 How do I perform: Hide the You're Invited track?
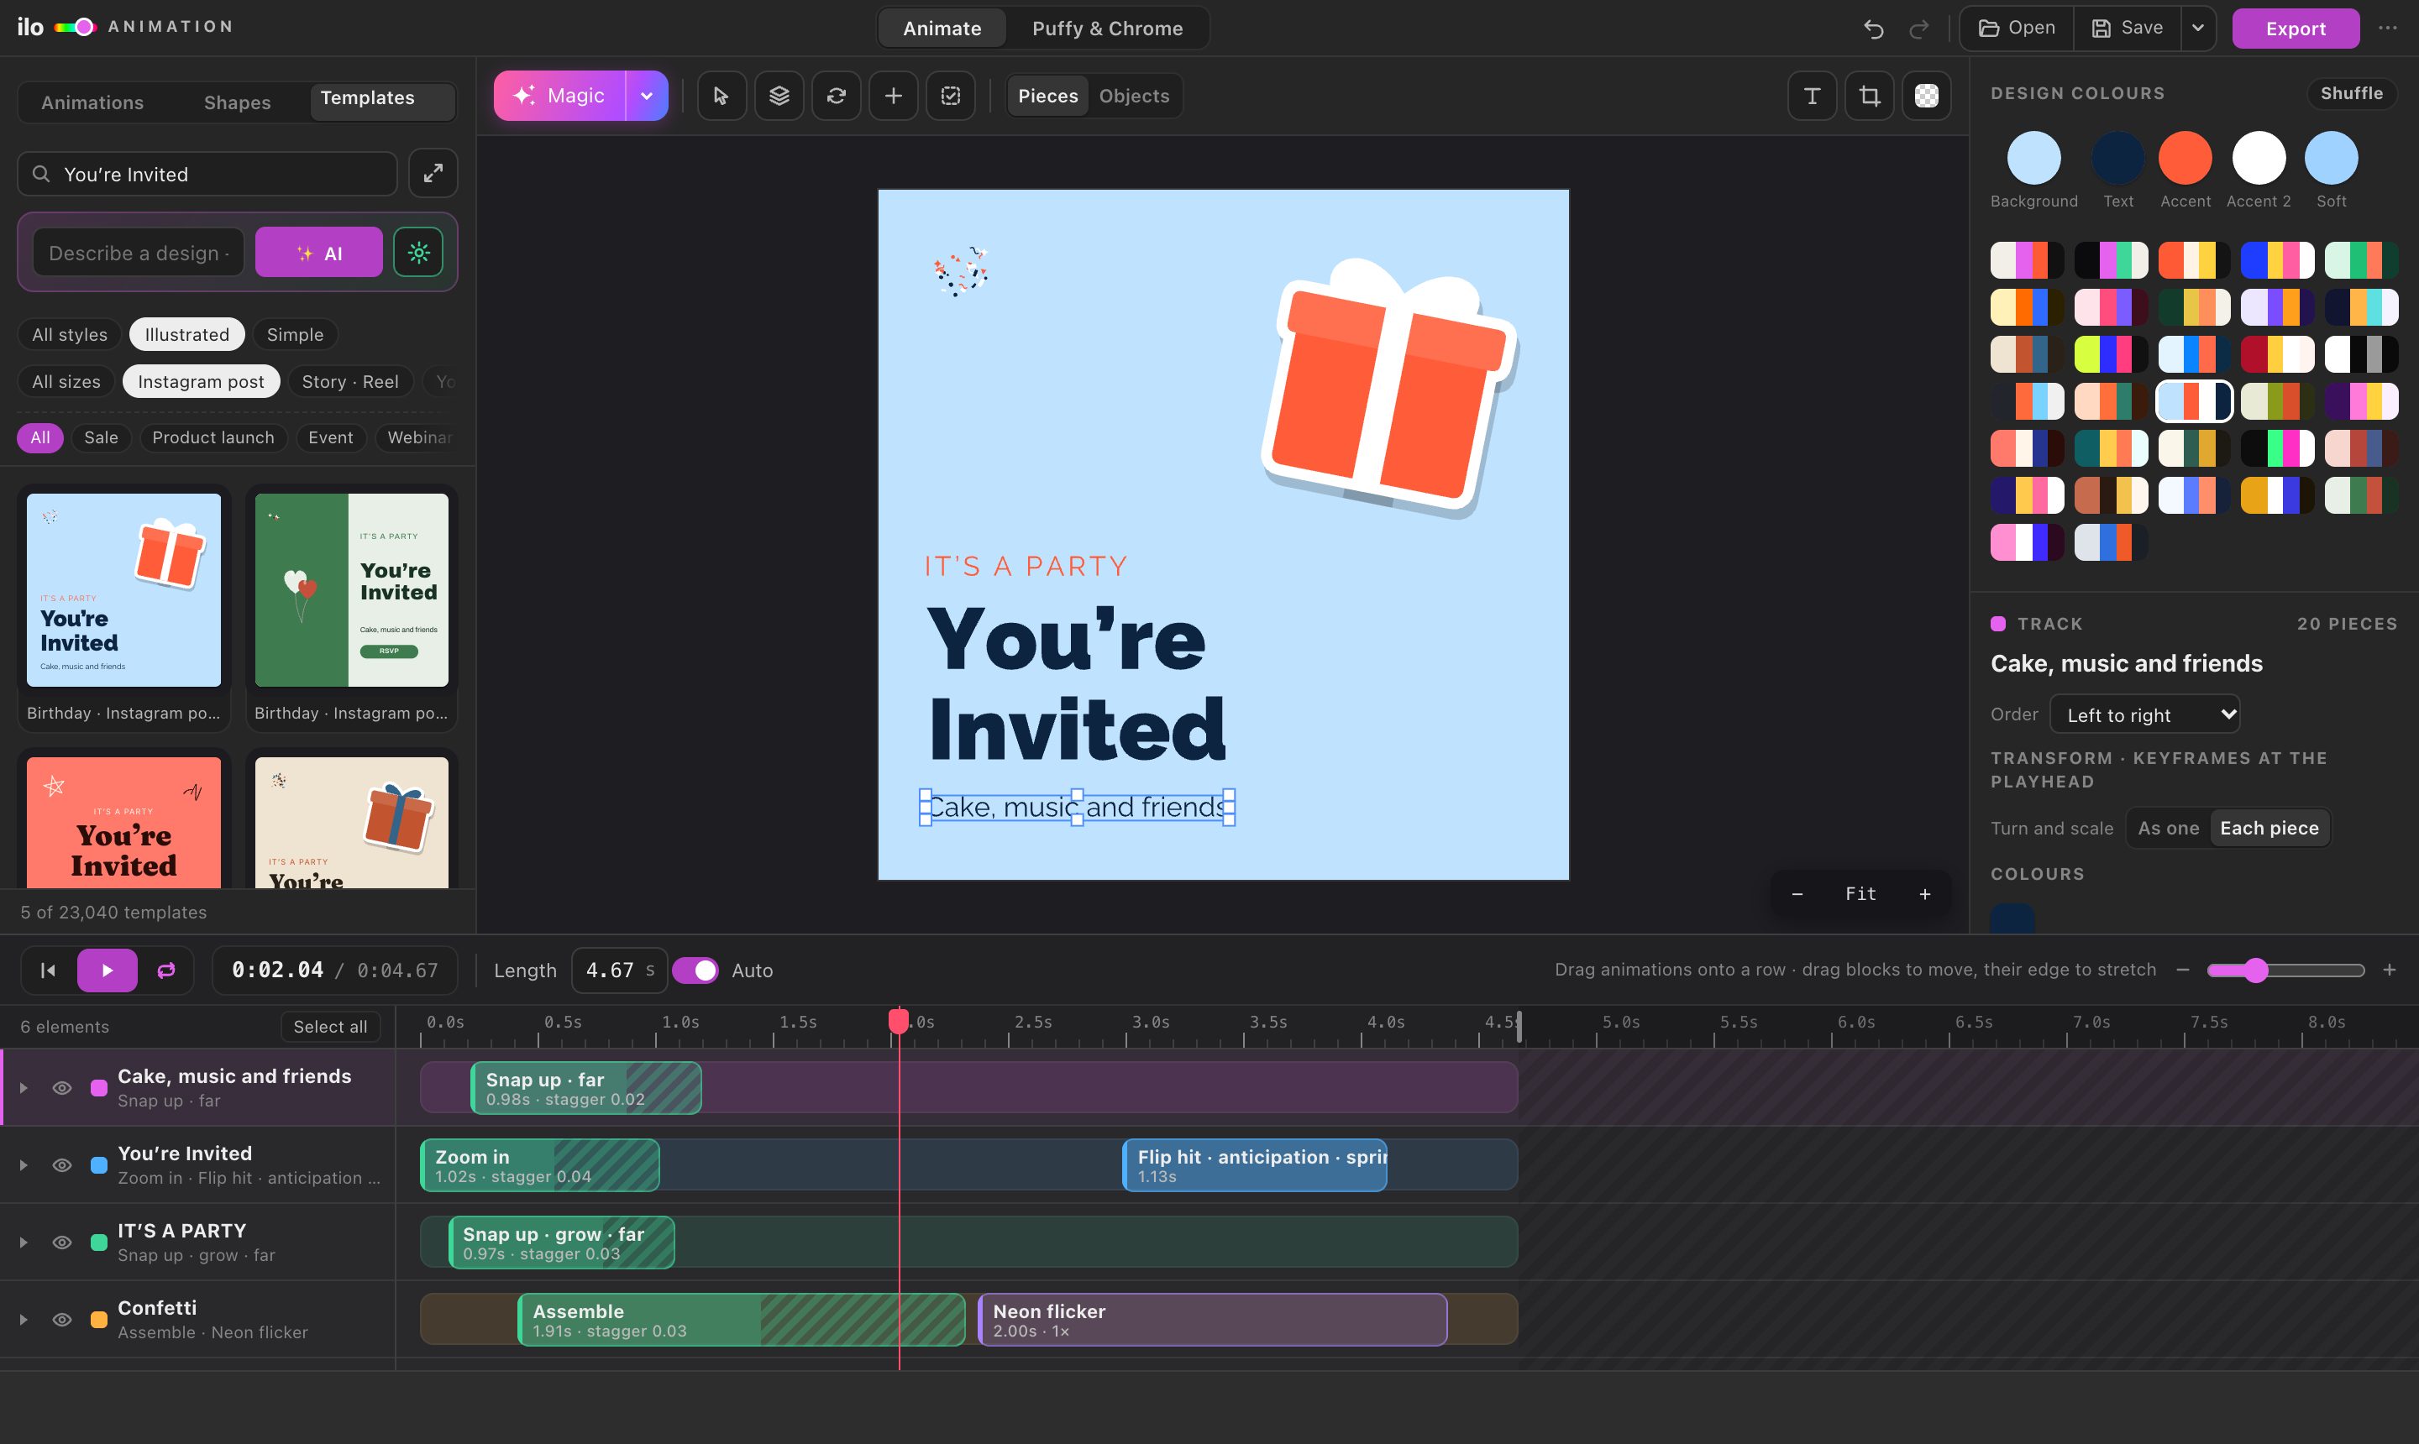click(61, 1164)
